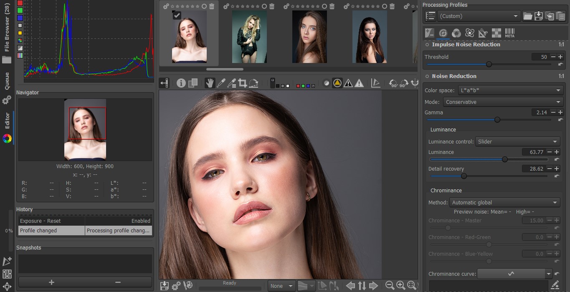Save the current processing profile

(539, 16)
